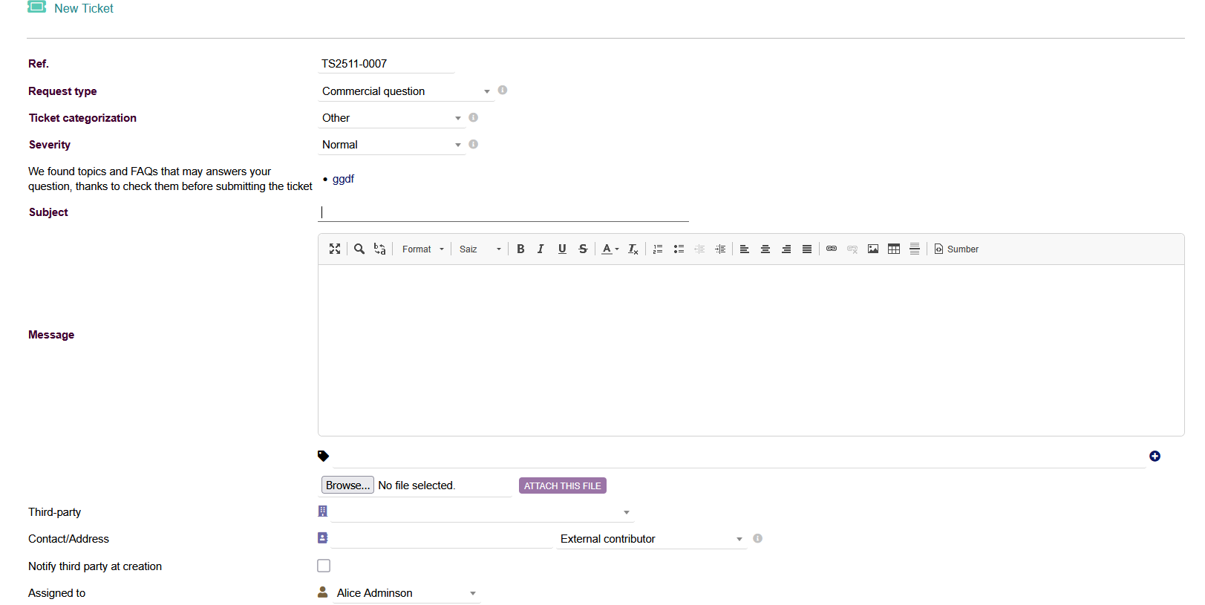Enable notify third party at creation
This screenshot has width=1205, height=605.
coord(324,566)
